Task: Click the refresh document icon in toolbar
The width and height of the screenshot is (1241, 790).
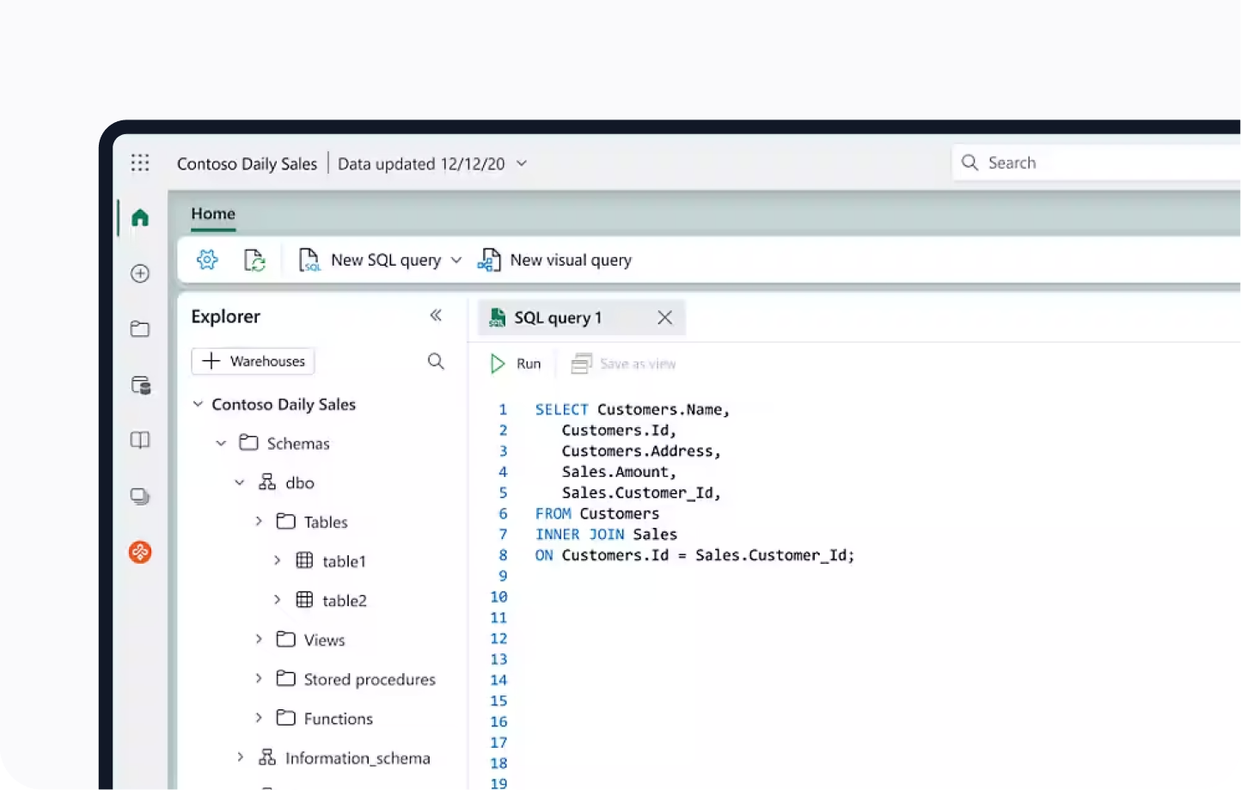Action: pos(254,260)
